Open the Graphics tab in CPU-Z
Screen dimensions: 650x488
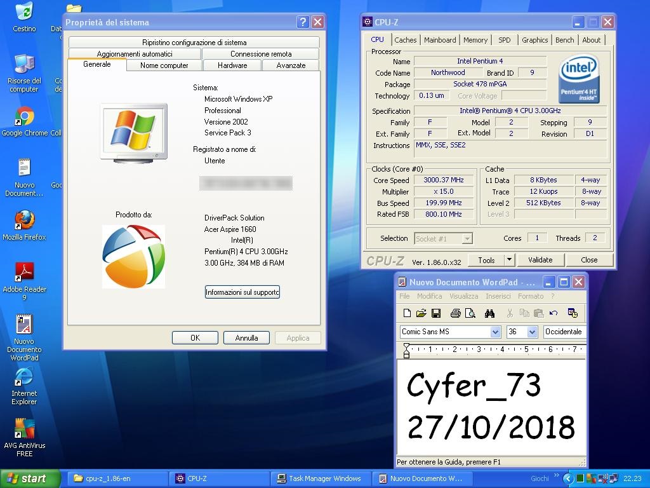[x=534, y=40]
